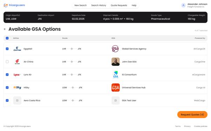Check the Air China row checkbox
The width and height of the screenshot is (211, 131).
7,62
